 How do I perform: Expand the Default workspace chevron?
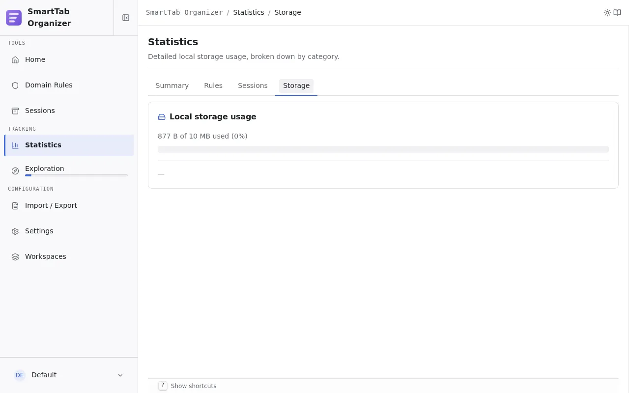coord(120,375)
